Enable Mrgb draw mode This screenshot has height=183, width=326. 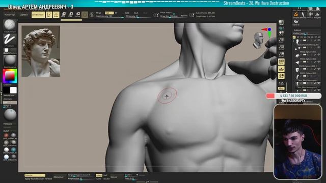(x=98, y=13)
